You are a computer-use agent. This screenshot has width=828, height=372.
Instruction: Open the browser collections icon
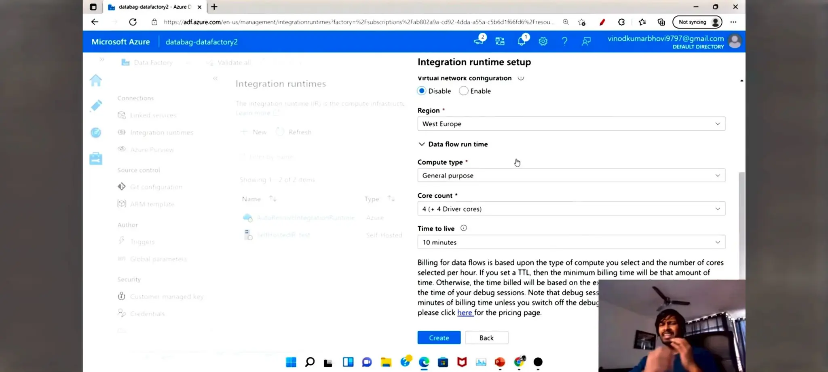click(x=661, y=22)
